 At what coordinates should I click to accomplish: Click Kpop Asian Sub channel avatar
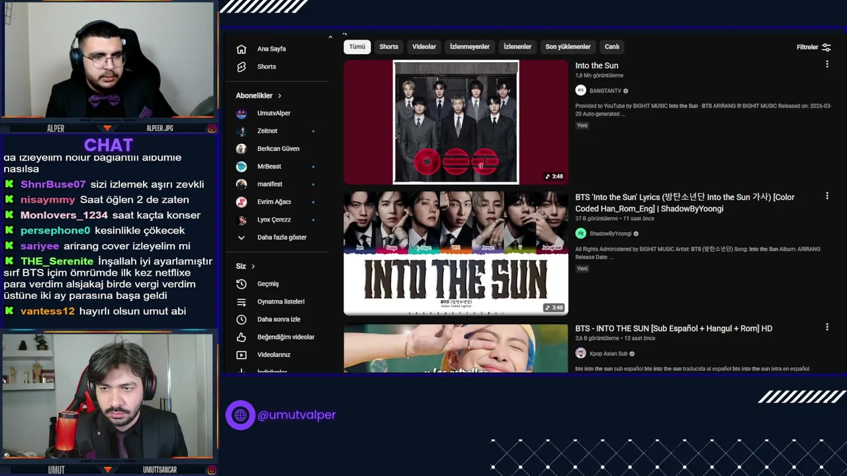click(x=580, y=354)
